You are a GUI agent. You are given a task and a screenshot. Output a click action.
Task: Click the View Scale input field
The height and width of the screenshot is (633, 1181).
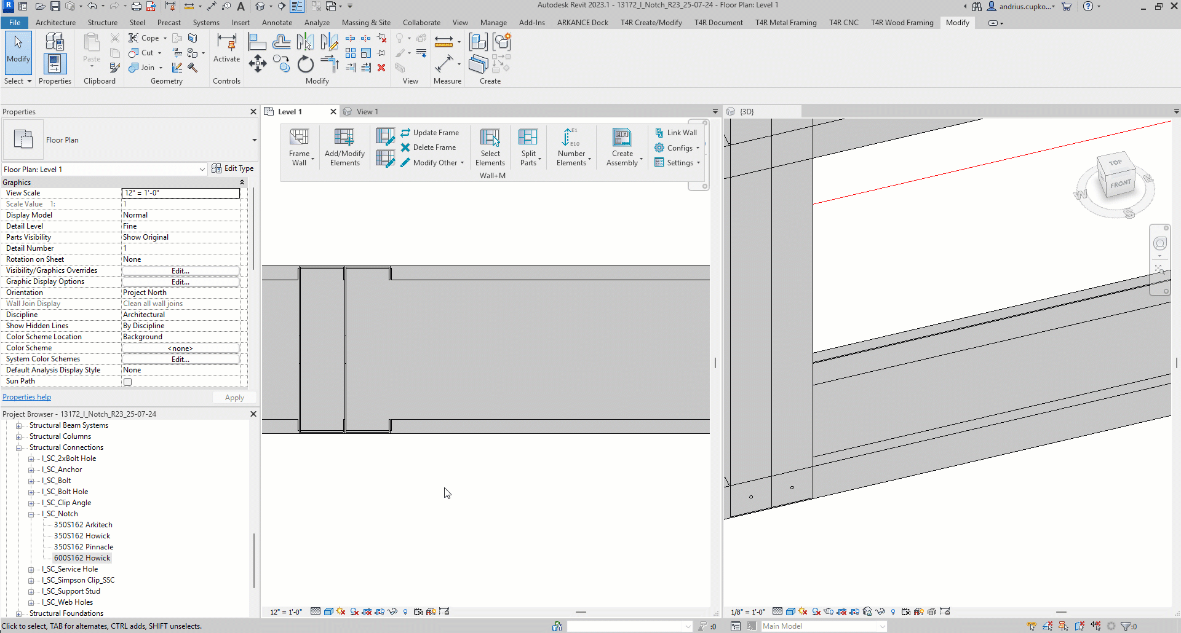tap(180, 193)
